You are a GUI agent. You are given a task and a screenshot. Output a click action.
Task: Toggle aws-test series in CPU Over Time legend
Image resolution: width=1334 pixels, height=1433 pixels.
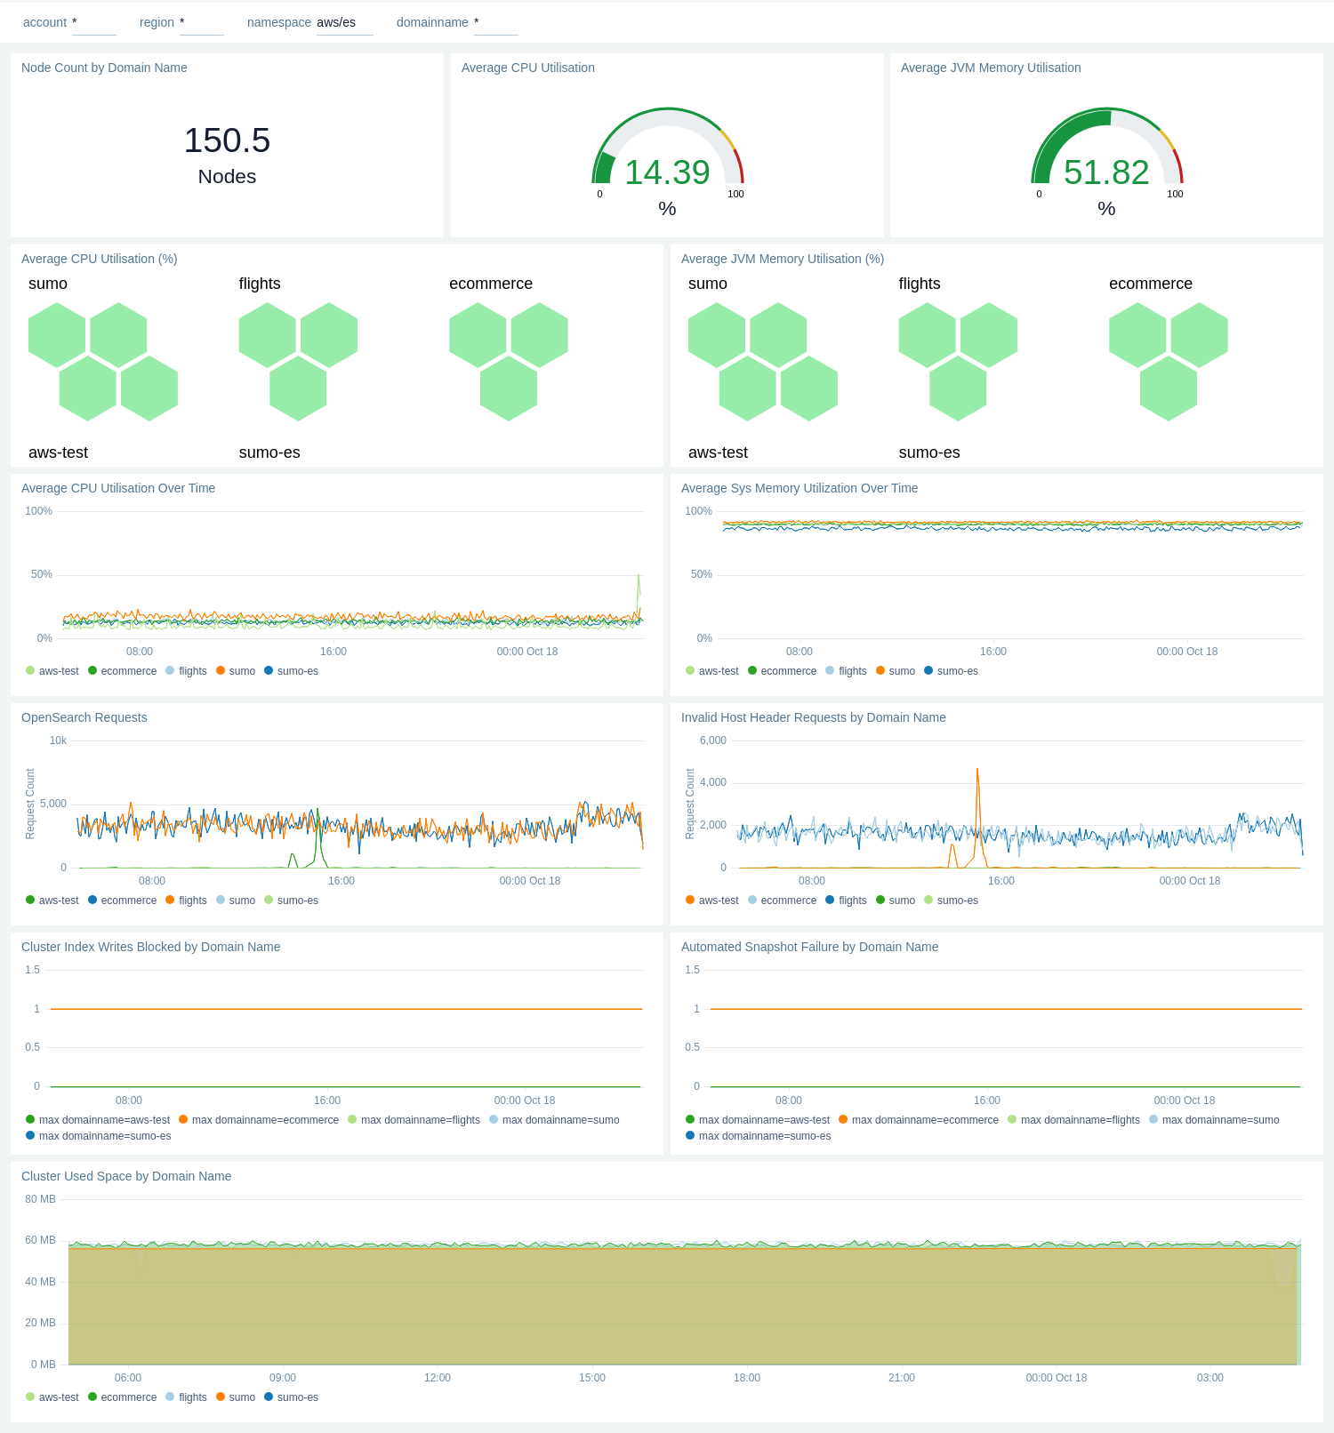[52, 671]
